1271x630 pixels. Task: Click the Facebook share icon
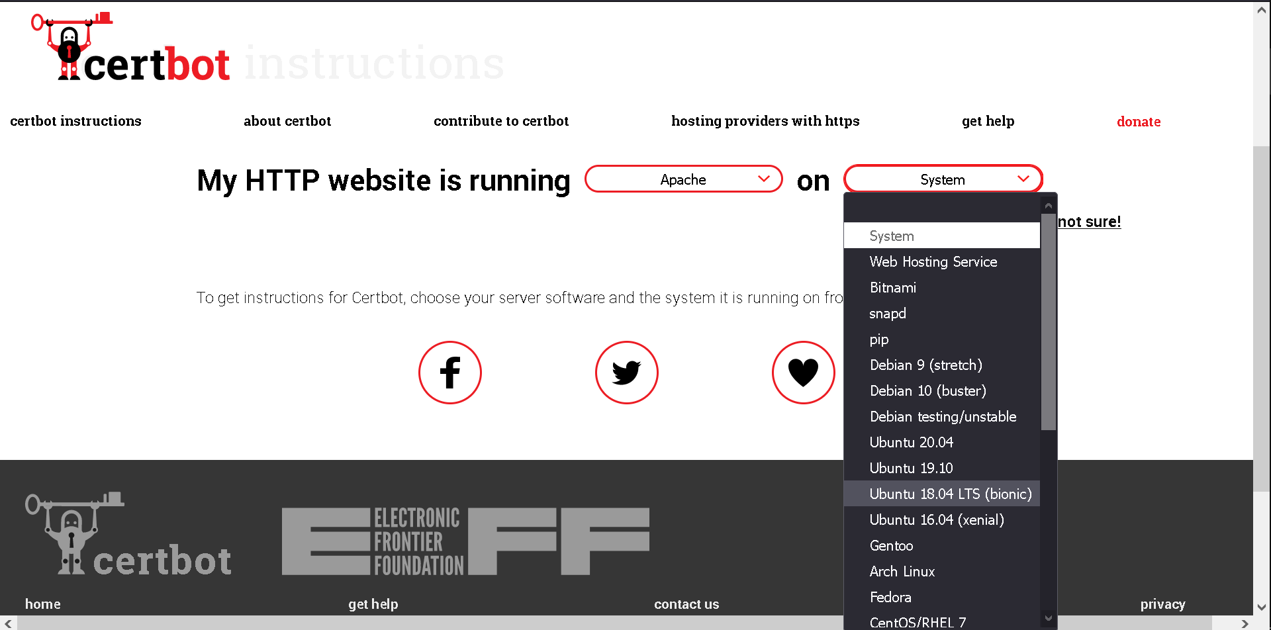tap(450, 373)
